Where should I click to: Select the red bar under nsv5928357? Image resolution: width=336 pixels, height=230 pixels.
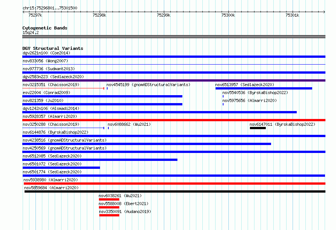174,120
